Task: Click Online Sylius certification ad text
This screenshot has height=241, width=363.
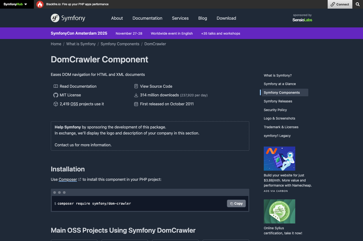Action: click(x=283, y=231)
